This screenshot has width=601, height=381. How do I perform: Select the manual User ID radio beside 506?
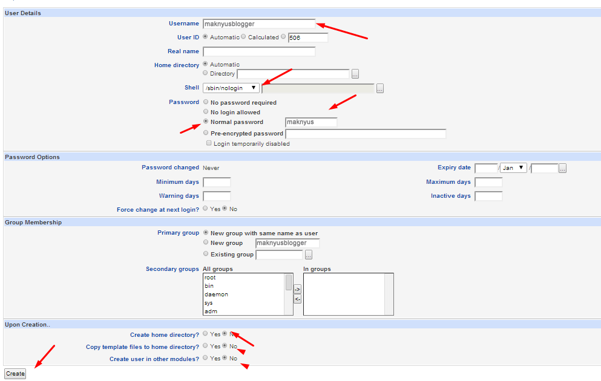[283, 37]
